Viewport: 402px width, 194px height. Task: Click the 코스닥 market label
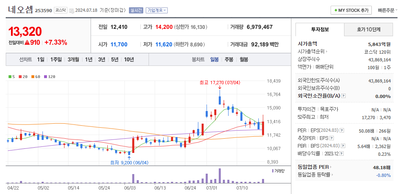tap(60, 11)
